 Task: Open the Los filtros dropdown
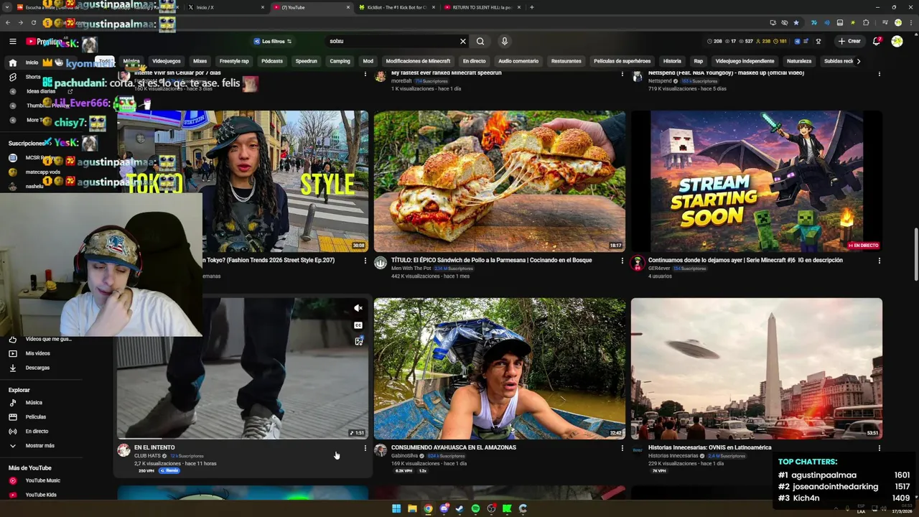[272, 42]
